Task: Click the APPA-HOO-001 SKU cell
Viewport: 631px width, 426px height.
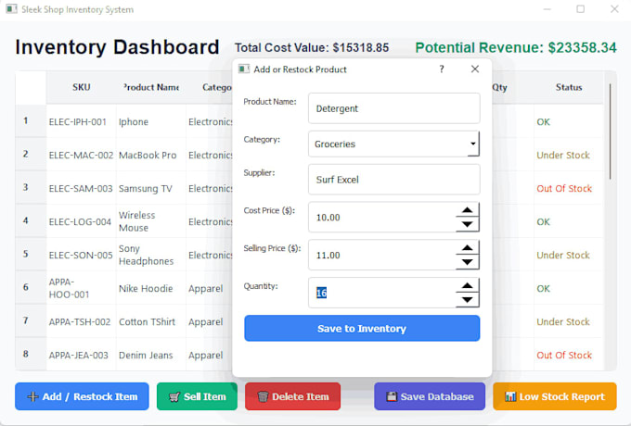Action: pyautogui.click(x=82, y=288)
